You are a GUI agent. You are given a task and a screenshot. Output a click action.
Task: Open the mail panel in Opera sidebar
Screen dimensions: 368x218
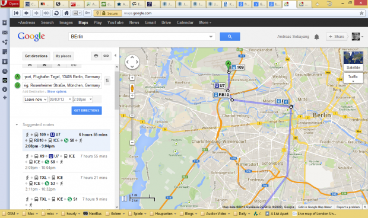pyautogui.click(x=5, y=33)
